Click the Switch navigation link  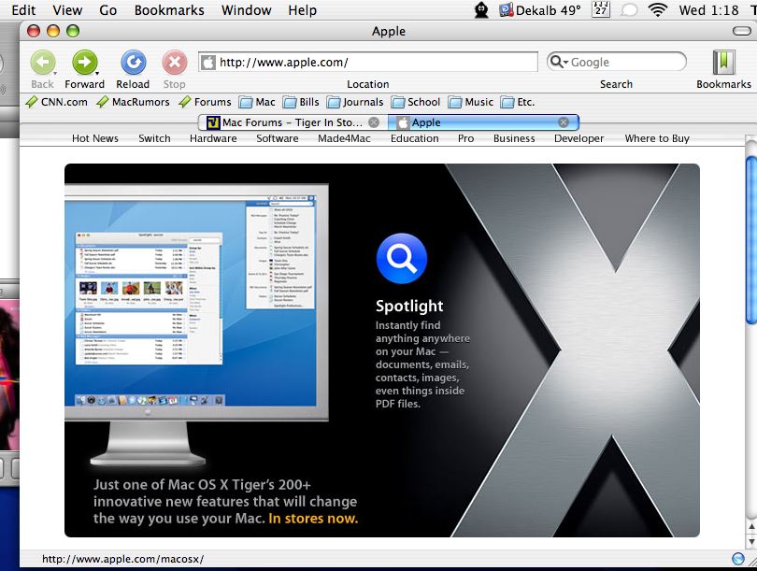tap(154, 138)
